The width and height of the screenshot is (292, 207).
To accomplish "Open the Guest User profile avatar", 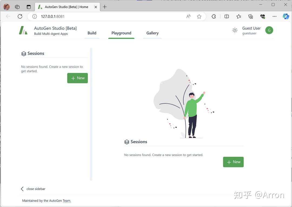I will point(269,30).
